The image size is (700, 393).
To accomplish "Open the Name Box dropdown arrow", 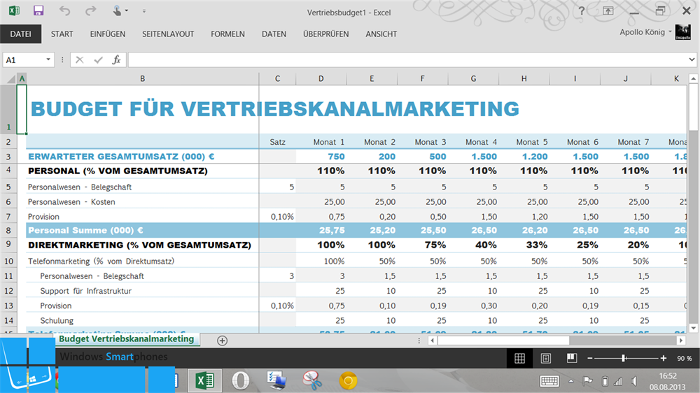I will (48, 59).
